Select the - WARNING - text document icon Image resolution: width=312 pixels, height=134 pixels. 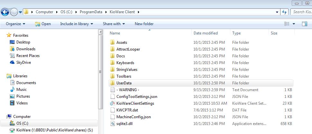point(113,90)
